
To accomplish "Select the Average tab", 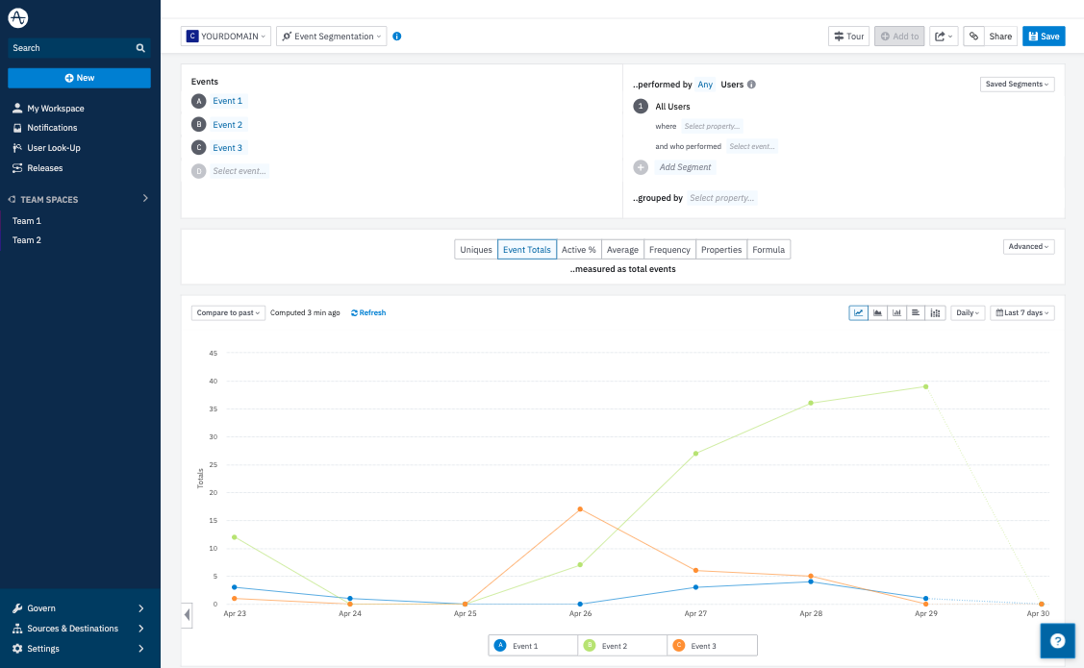I will (622, 249).
